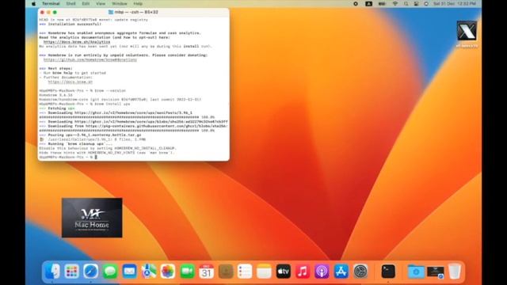Open Messages app in the Dock
The height and width of the screenshot is (285, 507).
110,271
